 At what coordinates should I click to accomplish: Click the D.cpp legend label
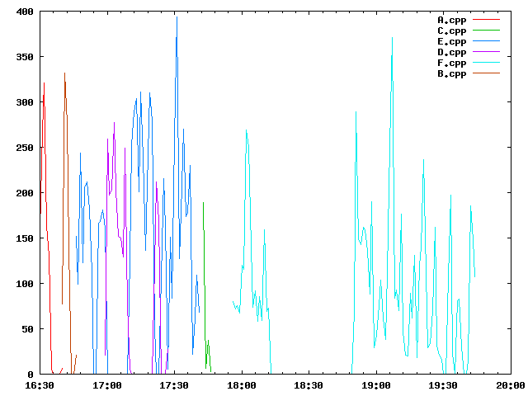click(x=451, y=52)
